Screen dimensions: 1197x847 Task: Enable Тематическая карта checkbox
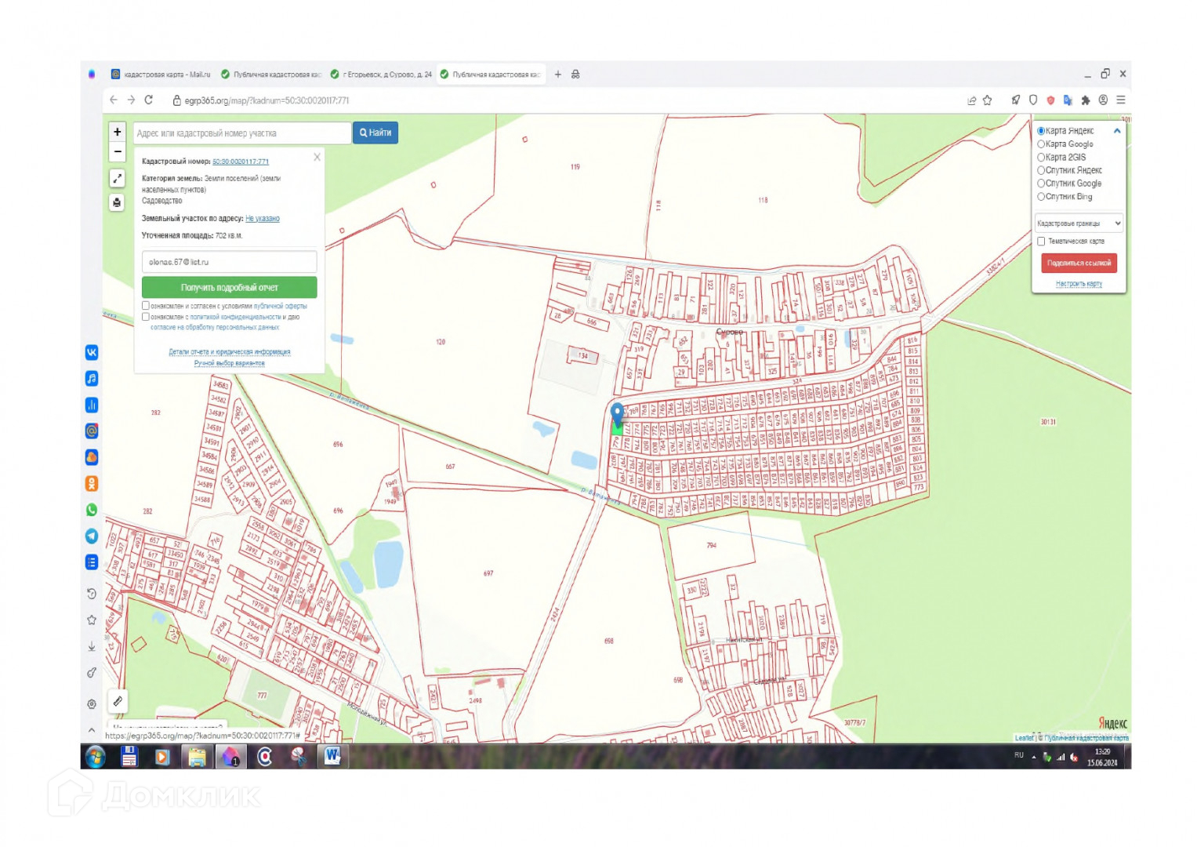(1041, 242)
